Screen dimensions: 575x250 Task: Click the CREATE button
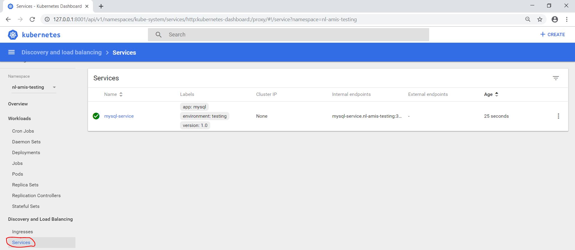point(553,35)
